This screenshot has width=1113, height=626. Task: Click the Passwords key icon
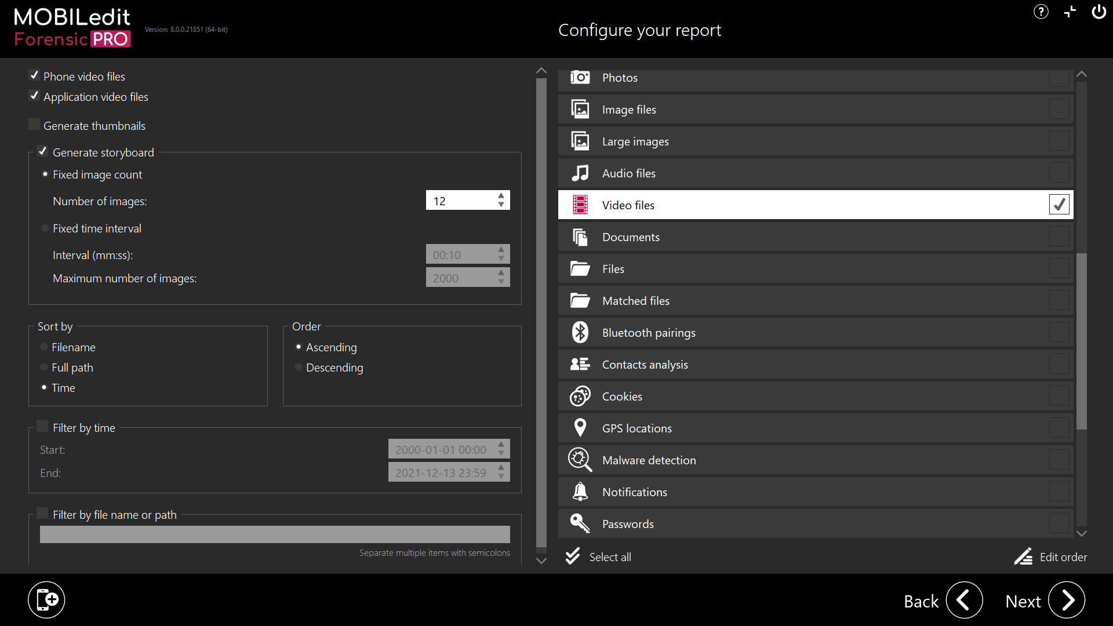(580, 523)
